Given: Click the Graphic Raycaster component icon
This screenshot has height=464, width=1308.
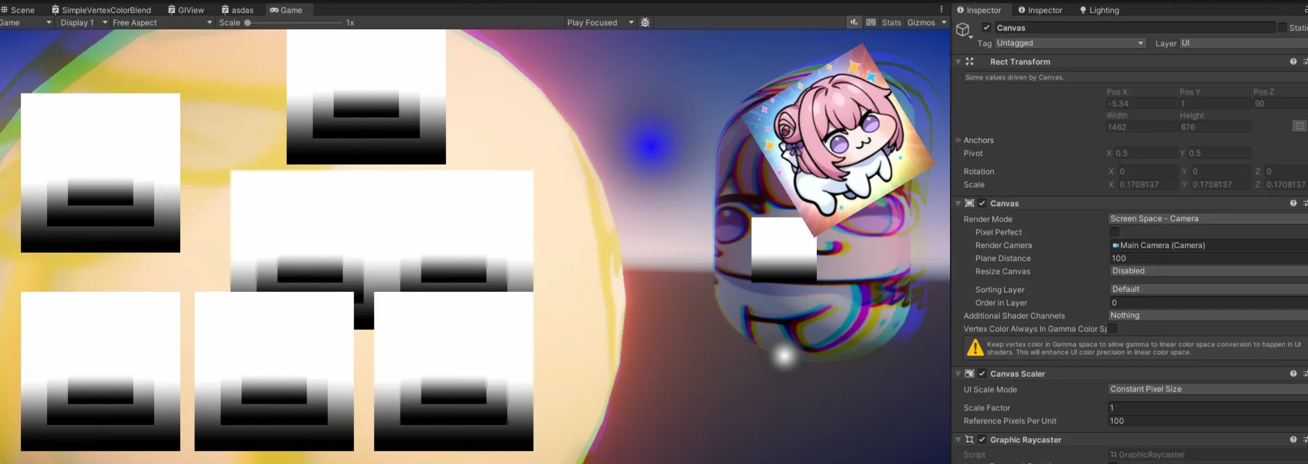Looking at the screenshot, I should 970,440.
